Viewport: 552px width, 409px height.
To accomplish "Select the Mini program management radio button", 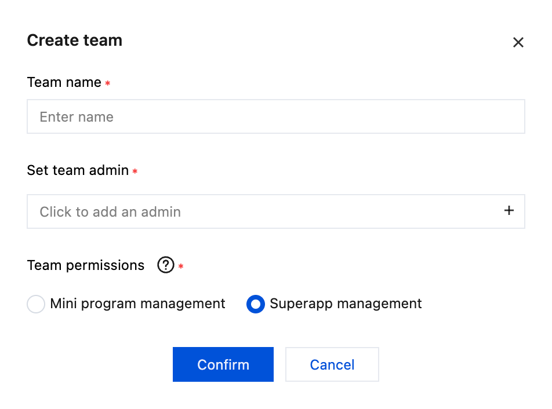I will [36, 304].
